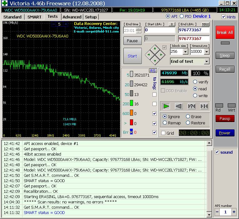Click the green 200 ms block swatch
The image size is (239, 219).
[x=132, y=103]
